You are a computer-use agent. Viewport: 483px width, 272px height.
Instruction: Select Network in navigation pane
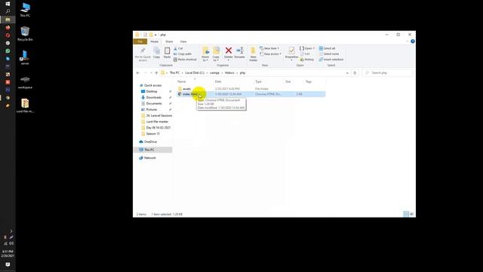coord(149,158)
